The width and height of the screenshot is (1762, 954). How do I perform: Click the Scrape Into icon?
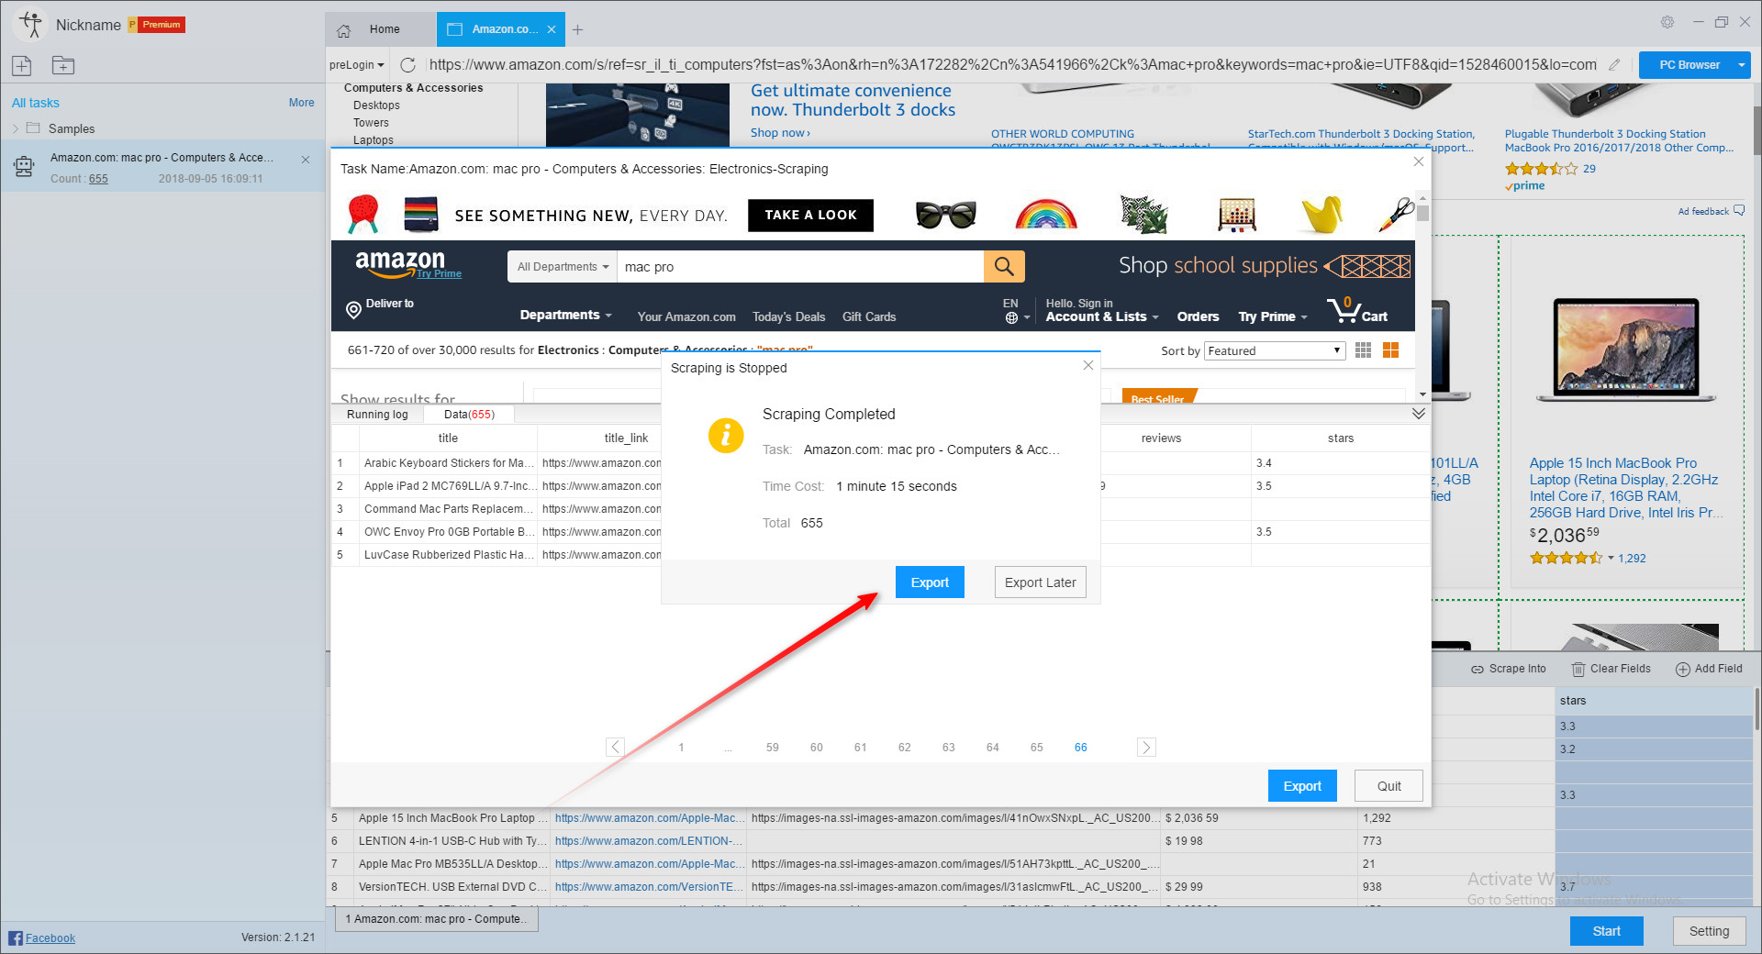(1478, 669)
